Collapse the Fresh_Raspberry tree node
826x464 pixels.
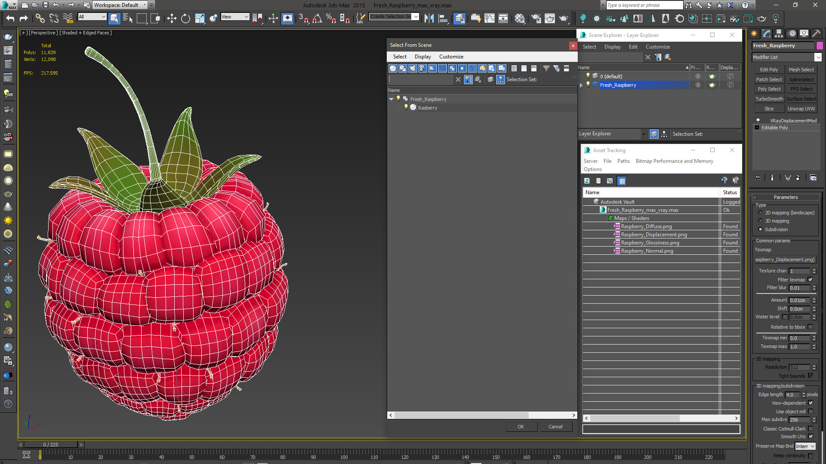coord(391,99)
